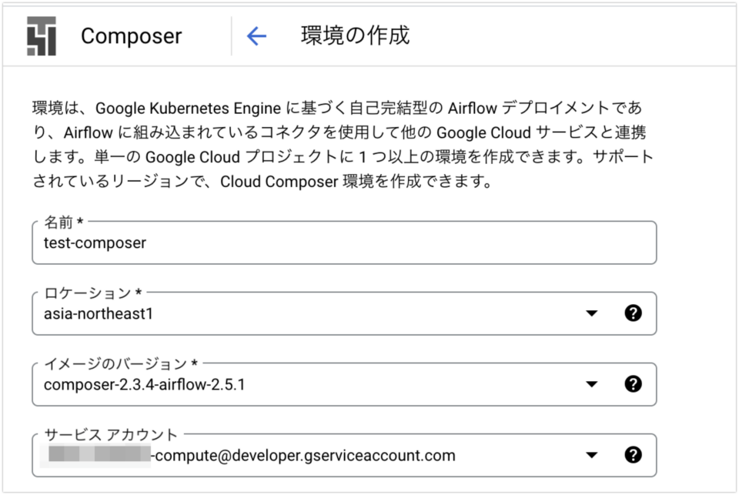Click the 名前 field containing test-composer

(x=343, y=243)
